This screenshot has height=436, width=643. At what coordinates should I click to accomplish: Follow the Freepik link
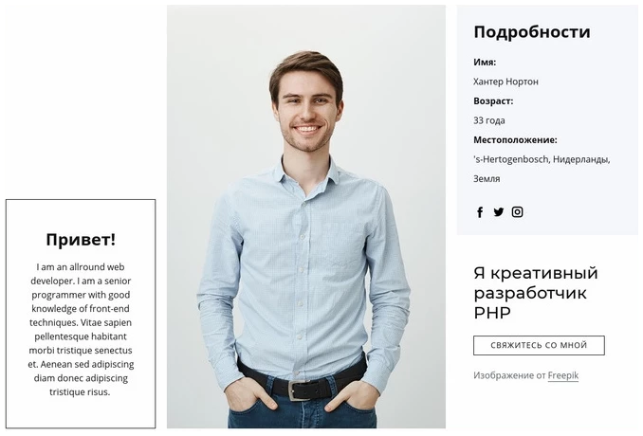563,375
